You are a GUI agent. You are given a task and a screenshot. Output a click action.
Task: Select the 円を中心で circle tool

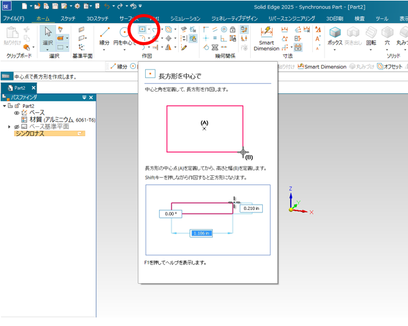click(124, 36)
